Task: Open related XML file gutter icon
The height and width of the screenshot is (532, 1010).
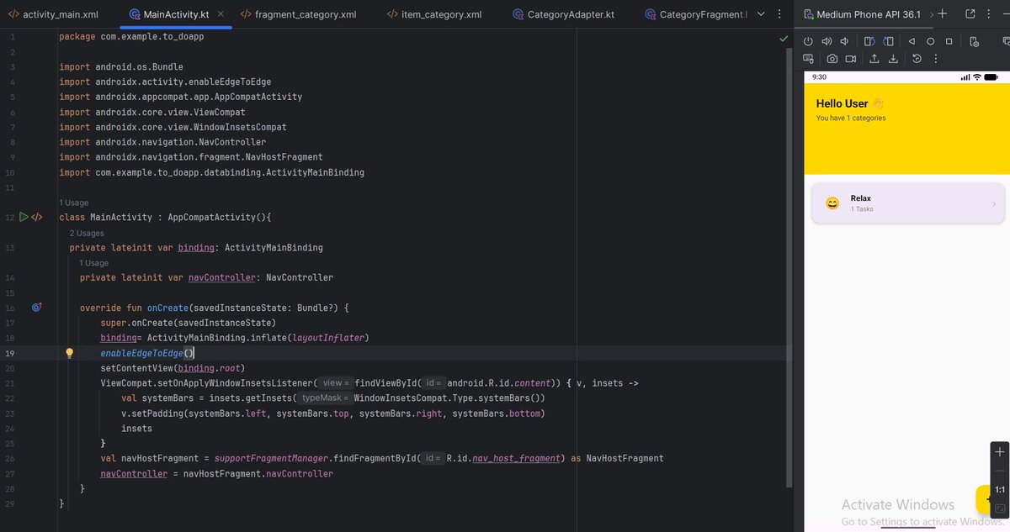Action: (37, 217)
